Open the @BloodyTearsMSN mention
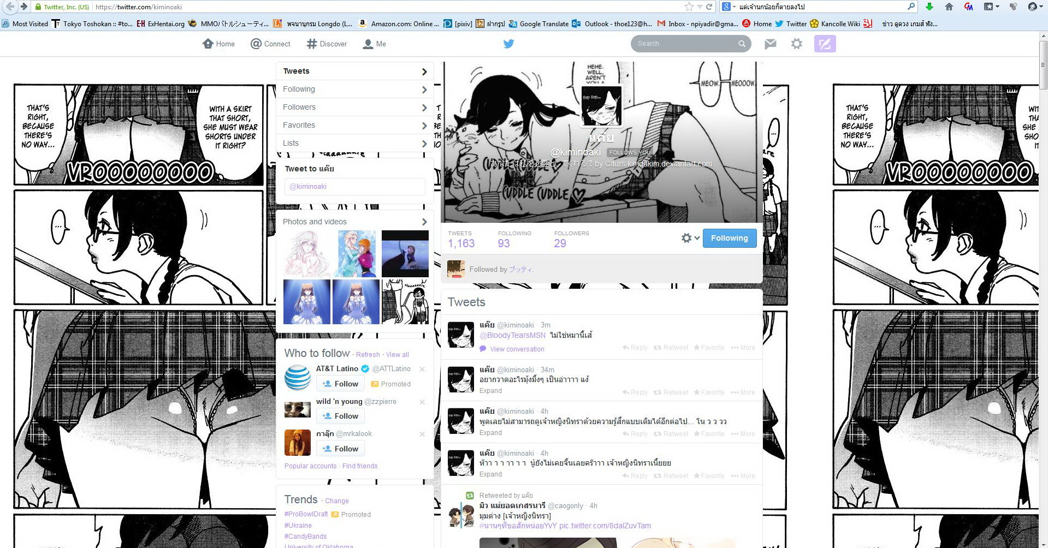This screenshot has width=1048, height=548. (x=512, y=335)
